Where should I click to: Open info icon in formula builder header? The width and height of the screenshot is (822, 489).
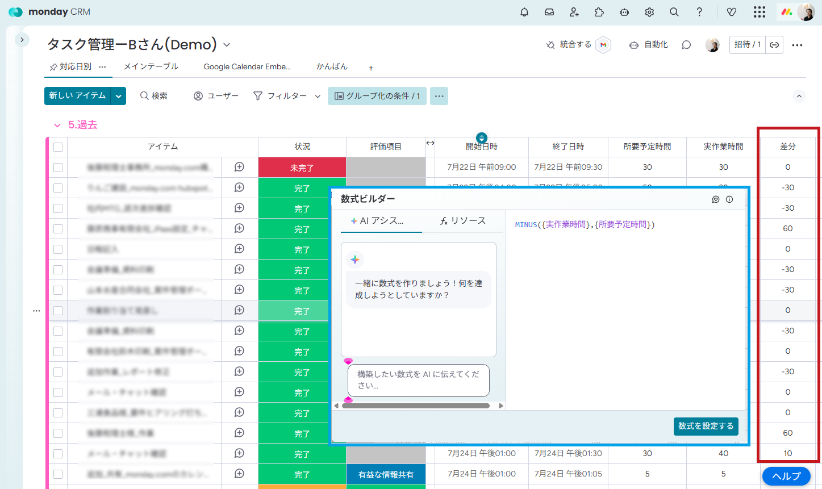point(729,199)
